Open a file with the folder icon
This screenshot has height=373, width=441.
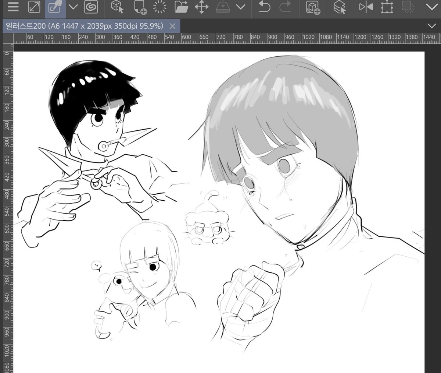181,7
